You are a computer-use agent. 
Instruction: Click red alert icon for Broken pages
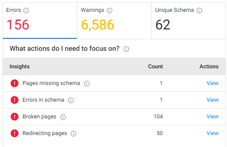click(x=14, y=117)
